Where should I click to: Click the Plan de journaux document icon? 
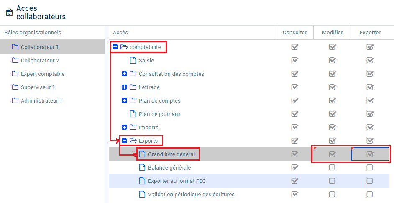point(133,114)
